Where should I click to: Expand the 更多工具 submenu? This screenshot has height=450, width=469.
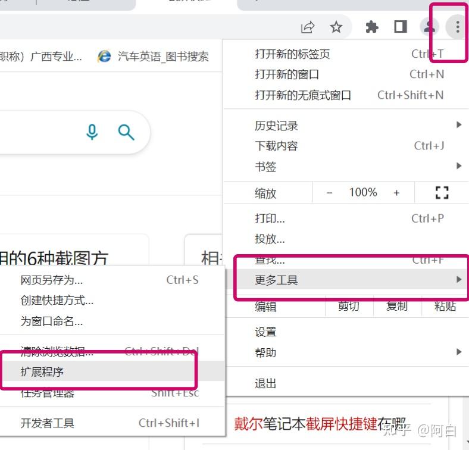click(x=346, y=280)
